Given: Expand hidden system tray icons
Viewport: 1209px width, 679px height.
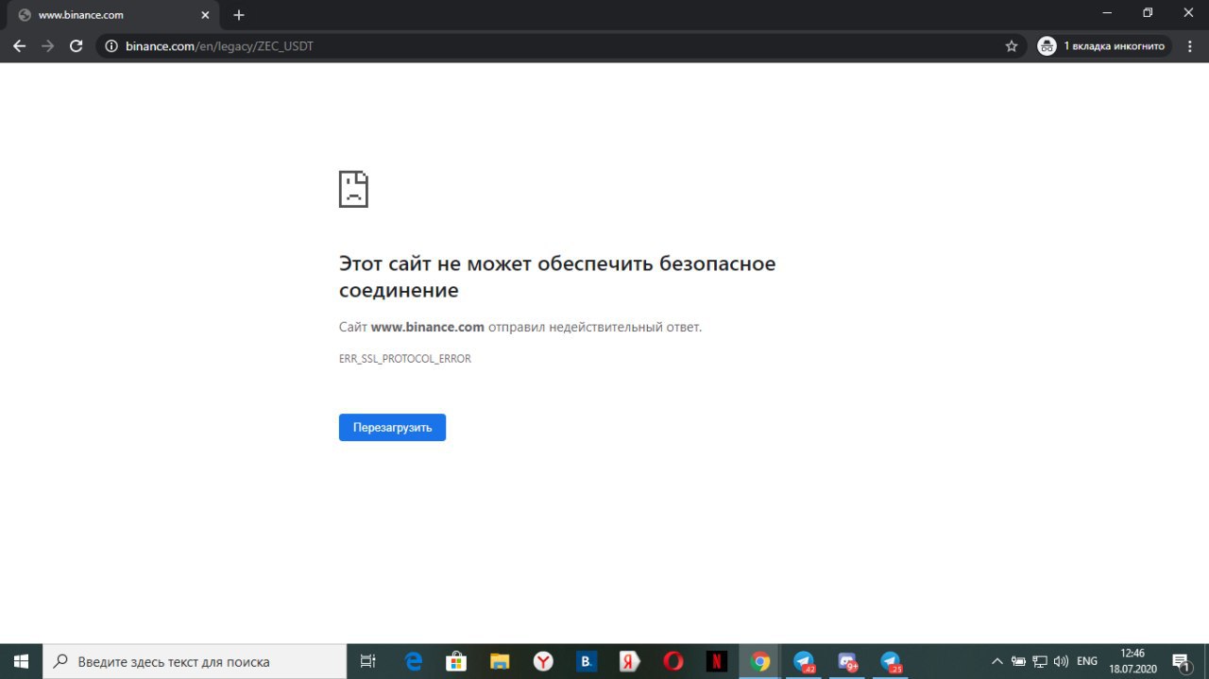Looking at the screenshot, I should point(996,661).
